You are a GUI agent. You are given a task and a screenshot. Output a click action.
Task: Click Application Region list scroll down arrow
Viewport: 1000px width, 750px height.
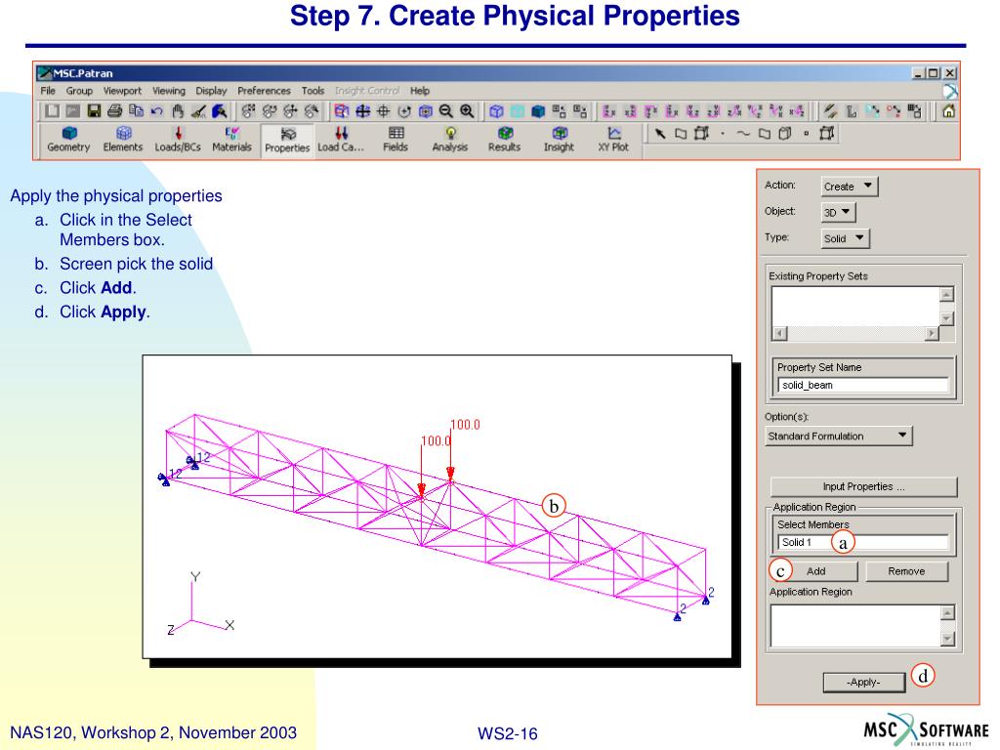[947, 639]
